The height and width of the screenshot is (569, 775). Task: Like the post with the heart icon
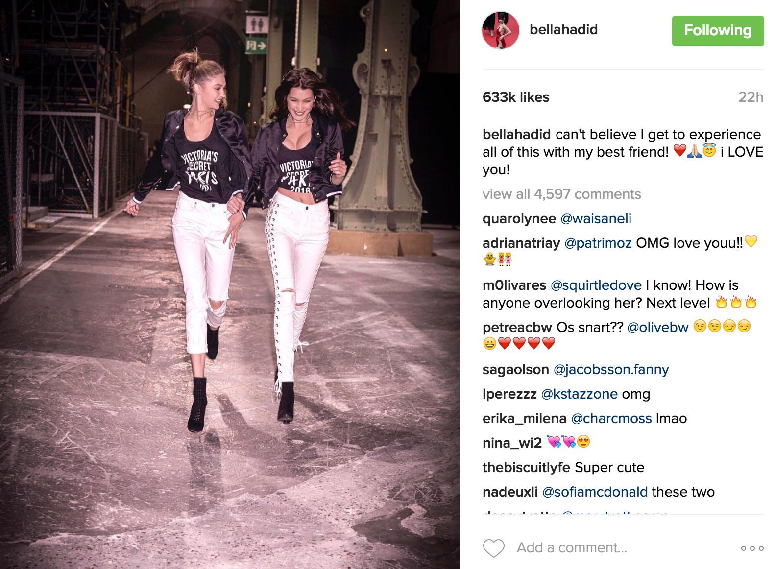493,548
